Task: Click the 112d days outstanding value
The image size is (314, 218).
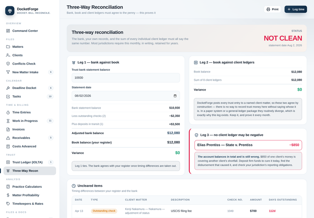Action: coord(272,211)
